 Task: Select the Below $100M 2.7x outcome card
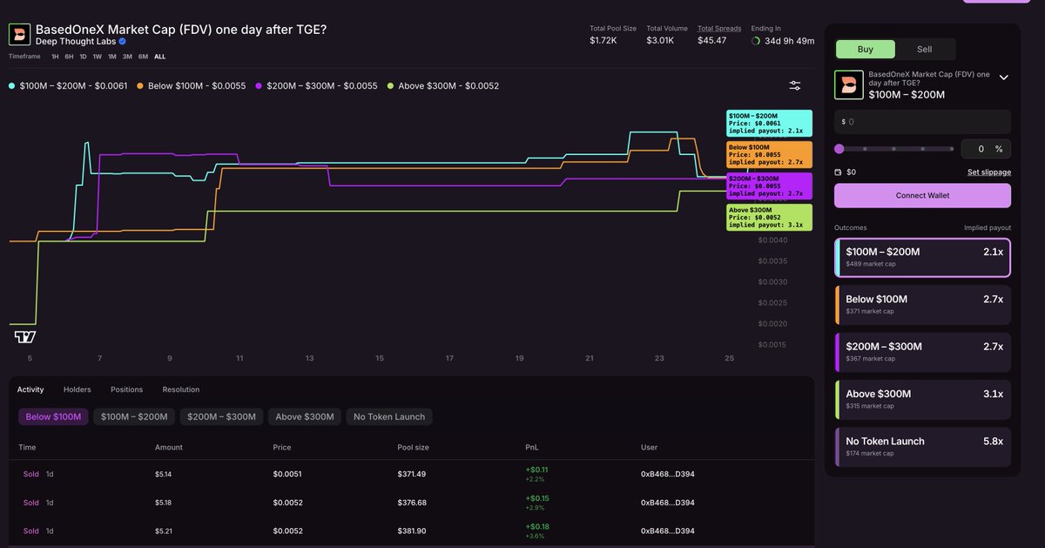point(922,304)
